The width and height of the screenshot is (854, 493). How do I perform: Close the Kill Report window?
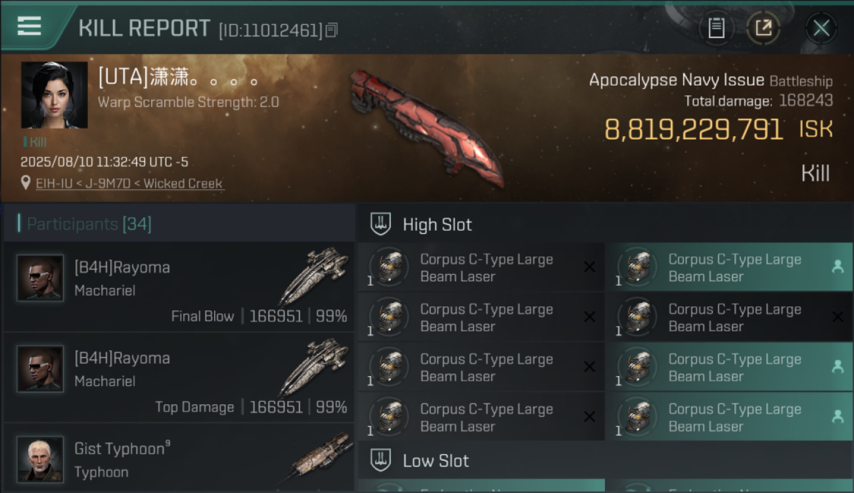coord(821,28)
